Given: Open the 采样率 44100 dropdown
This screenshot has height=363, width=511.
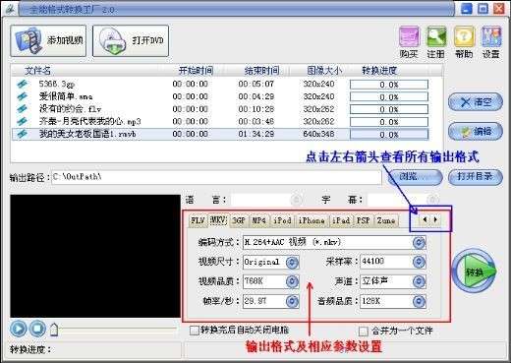Looking at the screenshot, I should click(x=419, y=262).
